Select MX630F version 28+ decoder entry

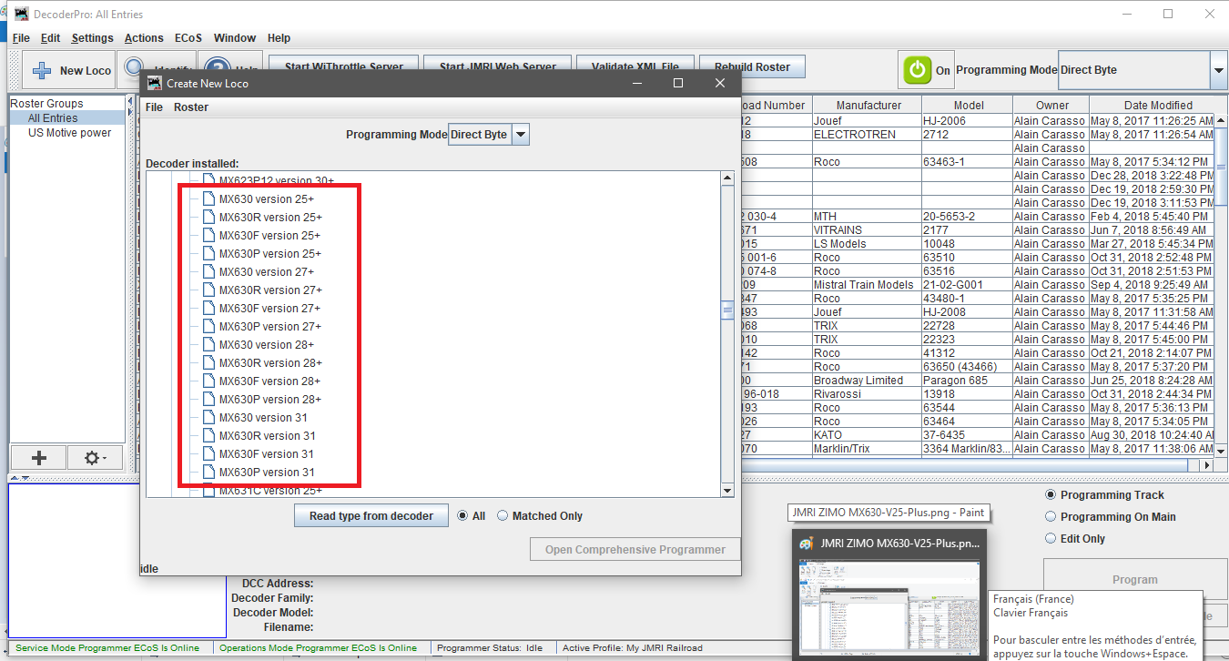click(270, 381)
